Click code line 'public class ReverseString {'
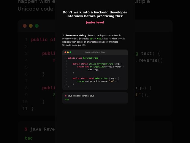The height and width of the screenshot is (143, 190). click(x=84, y=58)
